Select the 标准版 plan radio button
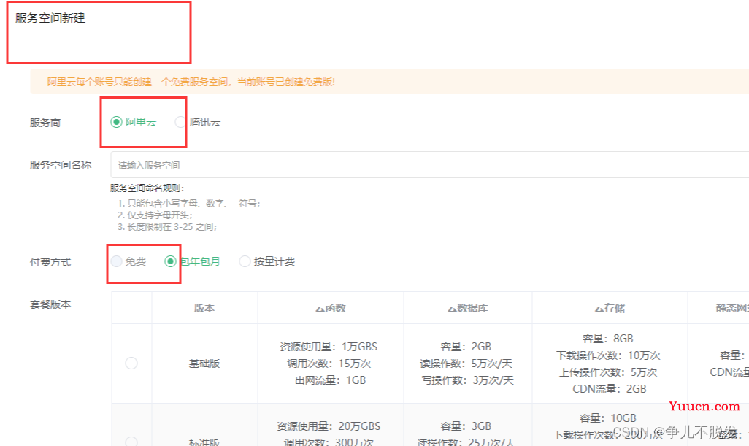Screen dimensions: 749x446 (131, 441)
